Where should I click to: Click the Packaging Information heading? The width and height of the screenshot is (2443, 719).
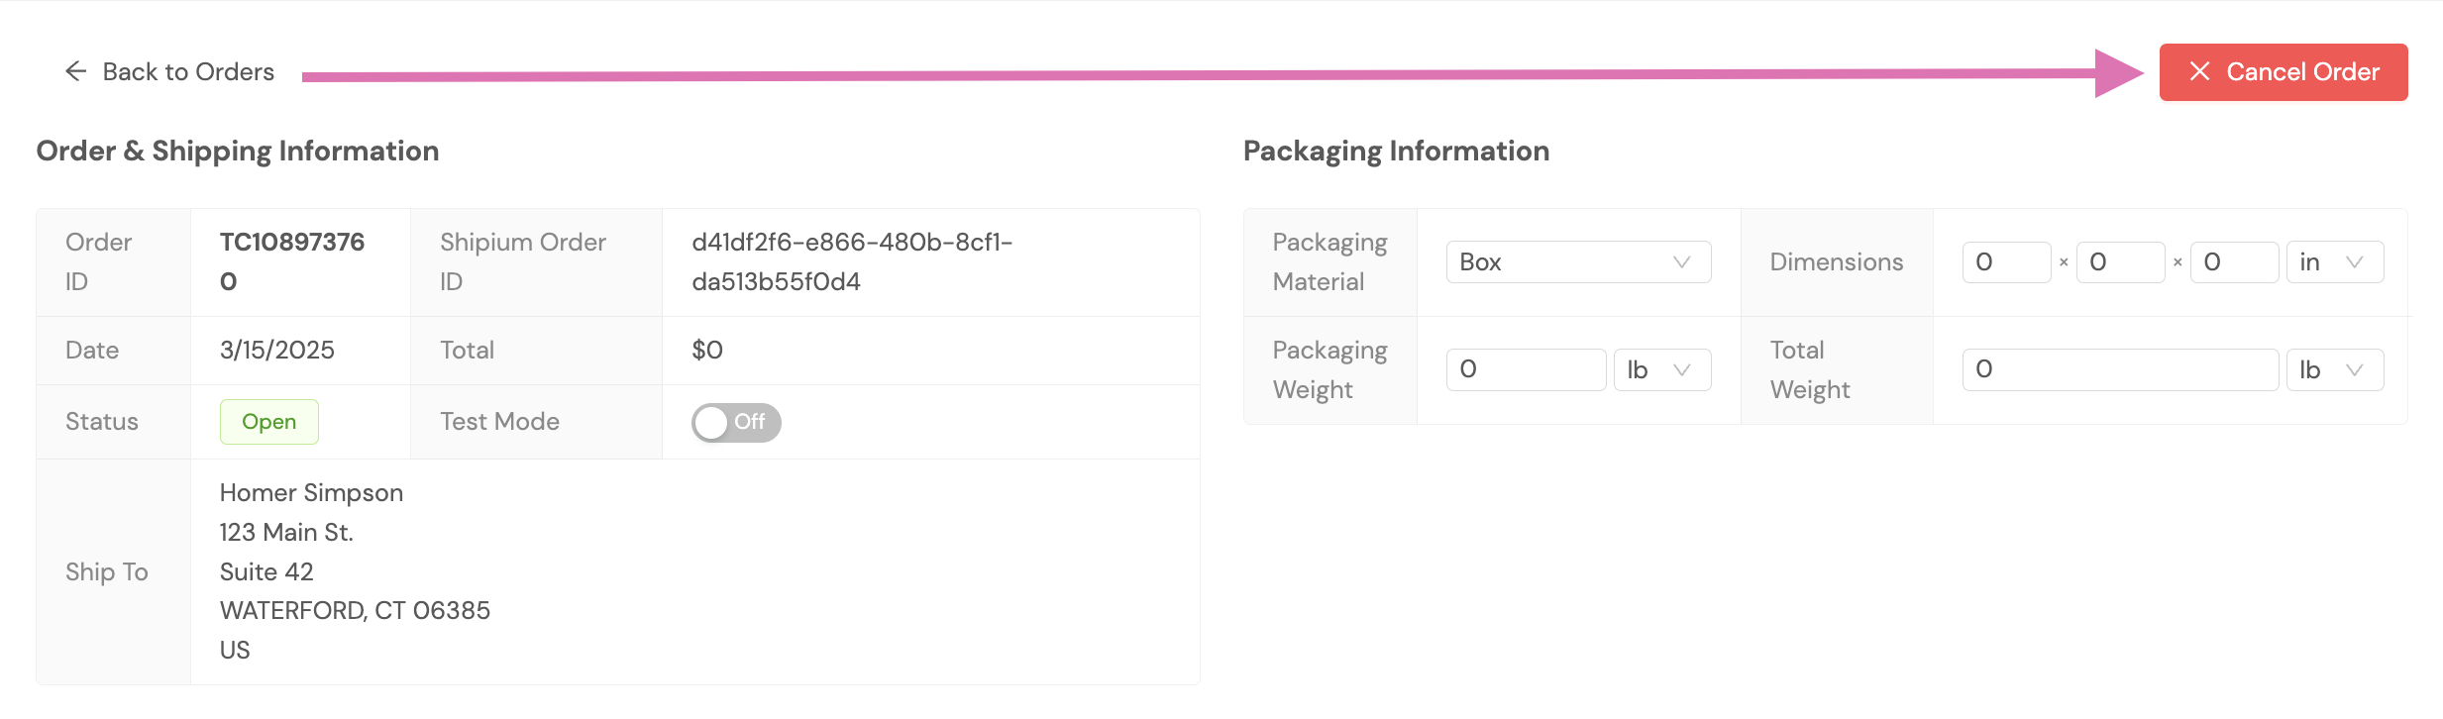click(x=1396, y=151)
